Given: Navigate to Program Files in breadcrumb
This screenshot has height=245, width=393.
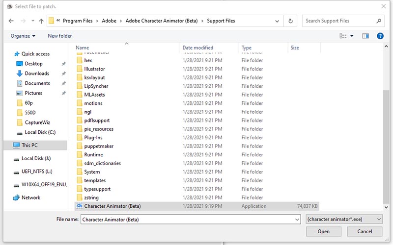Looking at the screenshot, I should (x=78, y=21).
